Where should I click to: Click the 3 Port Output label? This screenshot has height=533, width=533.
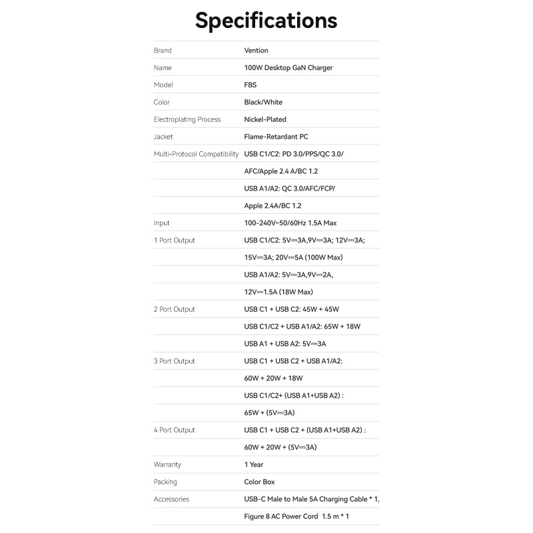coord(175,361)
